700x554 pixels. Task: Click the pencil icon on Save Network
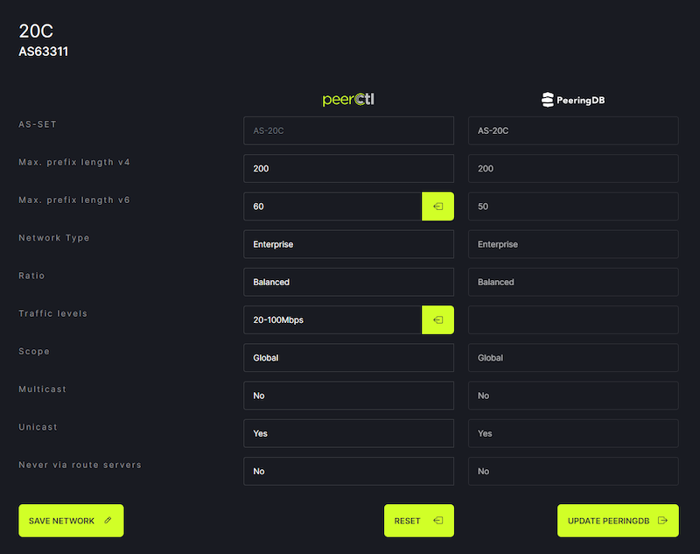click(108, 521)
